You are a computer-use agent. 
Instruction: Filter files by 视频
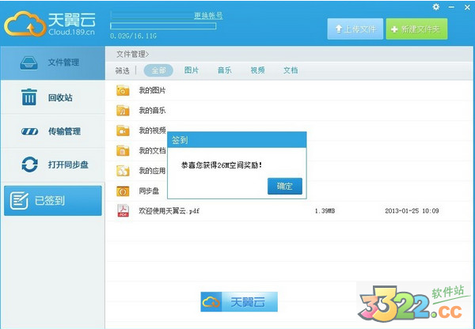tap(257, 70)
